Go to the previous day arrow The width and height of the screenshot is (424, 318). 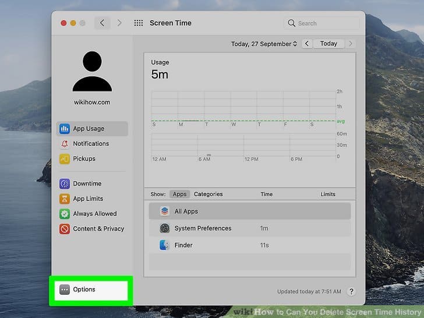click(x=307, y=44)
